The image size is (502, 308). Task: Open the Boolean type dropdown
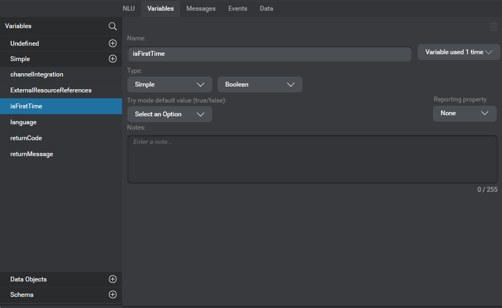[259, 84]
